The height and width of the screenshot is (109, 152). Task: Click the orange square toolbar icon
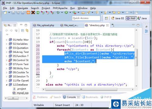[28, 12]
